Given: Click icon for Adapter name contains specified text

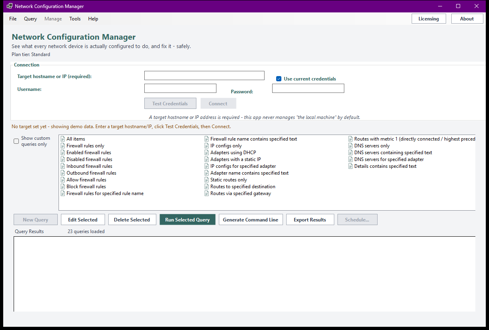Looking at the screenshot, I should [x=206, y=173].
